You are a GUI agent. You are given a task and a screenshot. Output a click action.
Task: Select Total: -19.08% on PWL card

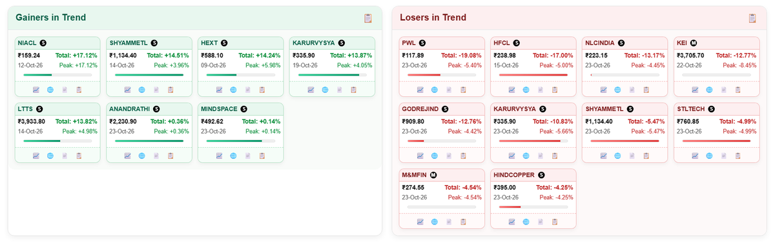pos(462,56)
